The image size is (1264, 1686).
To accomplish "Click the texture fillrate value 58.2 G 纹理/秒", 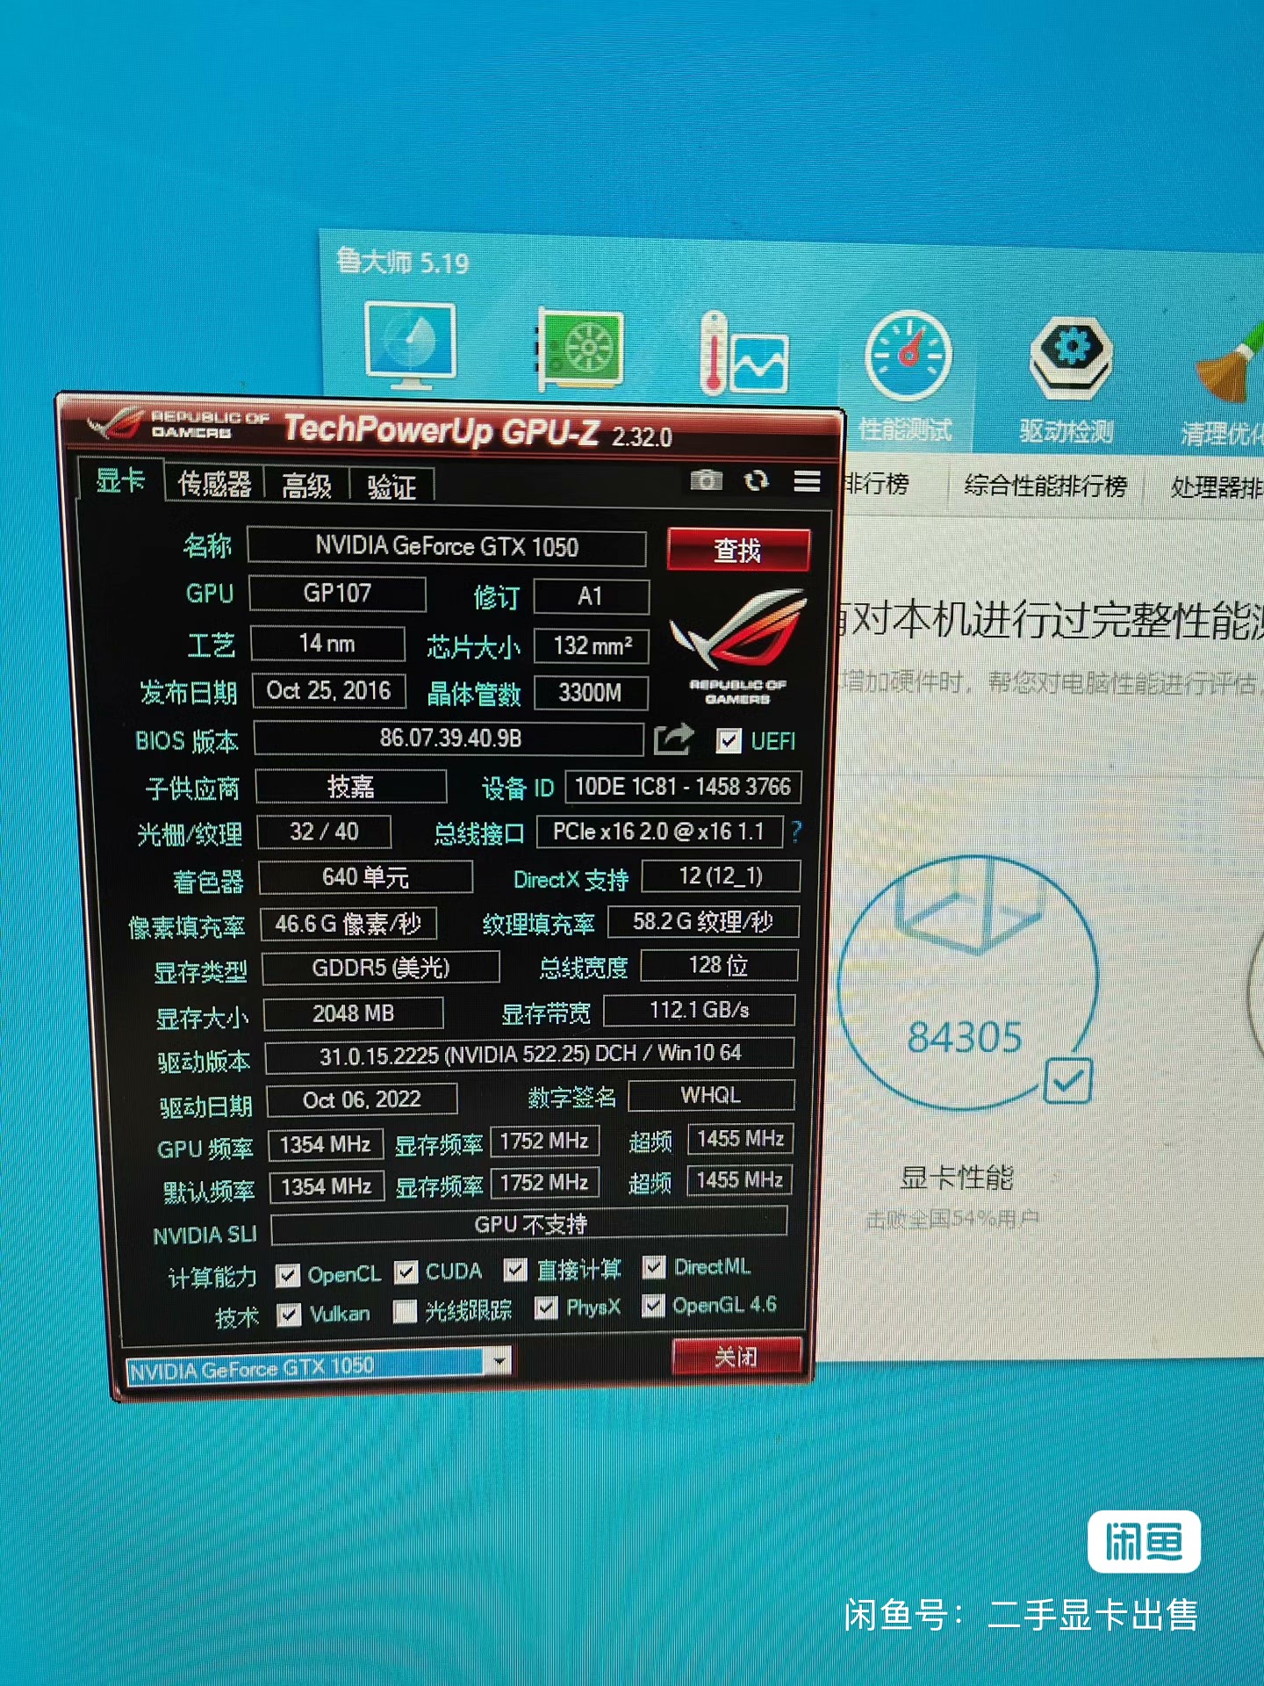I will tap(703, 922).
